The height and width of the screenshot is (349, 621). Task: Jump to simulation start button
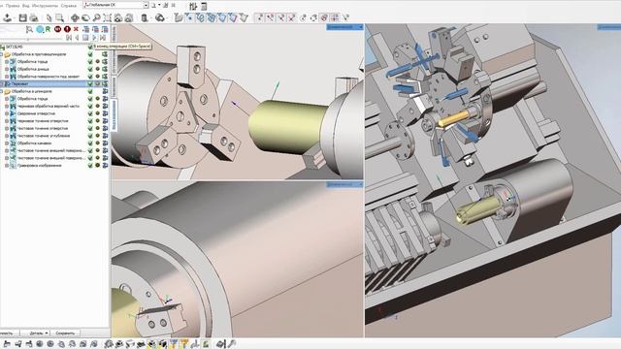click(x=69, y=38)
